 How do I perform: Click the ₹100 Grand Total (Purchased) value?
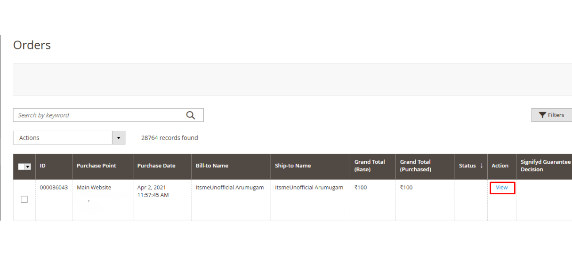[406, 188]
